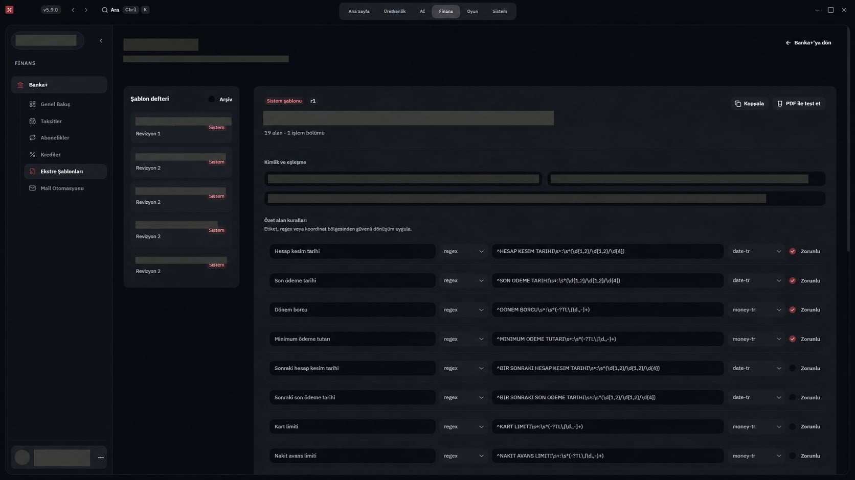Open money-tr dropdown for Nakit avans limiti

coord(756,456)
